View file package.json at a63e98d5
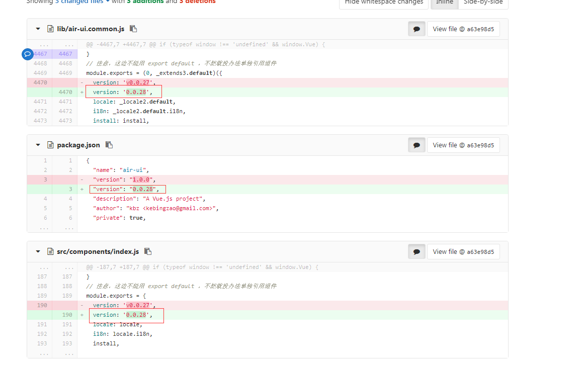Viewport: 580px width, 365px height. [x=463, y=145]
